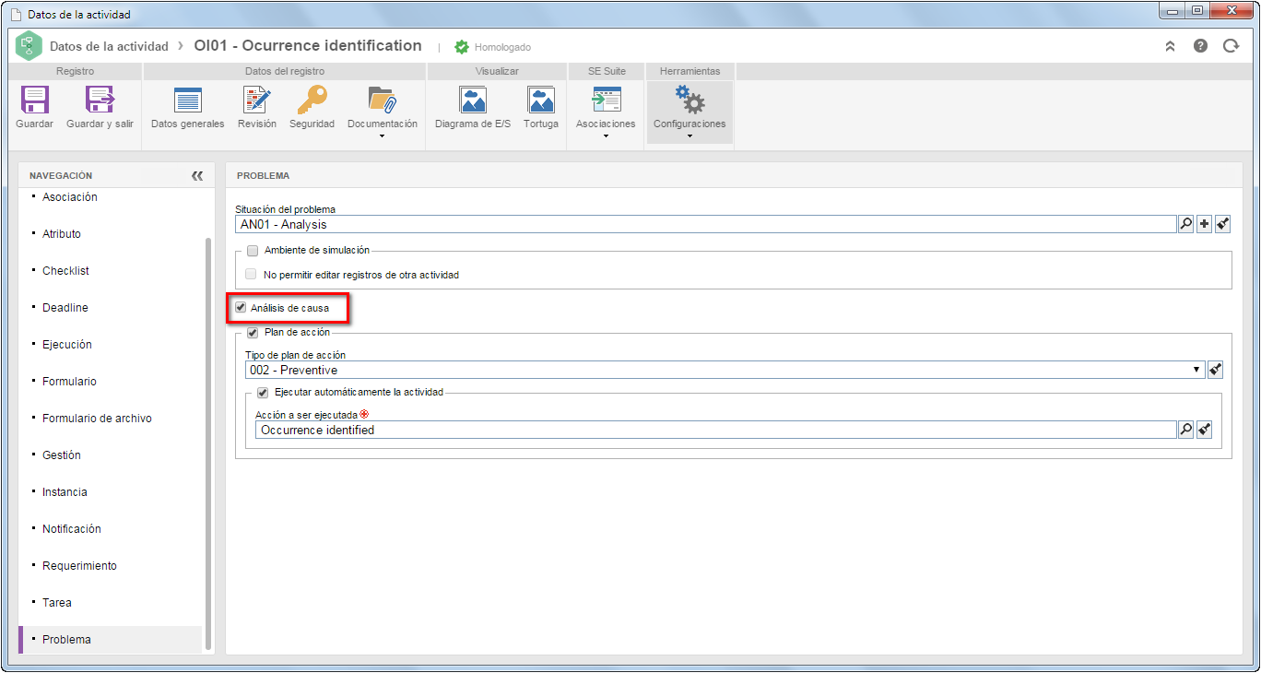1261x673 pixels.
Task: Toggle No permitir editar registros checkbox
Action: click(x=253, y=275)
